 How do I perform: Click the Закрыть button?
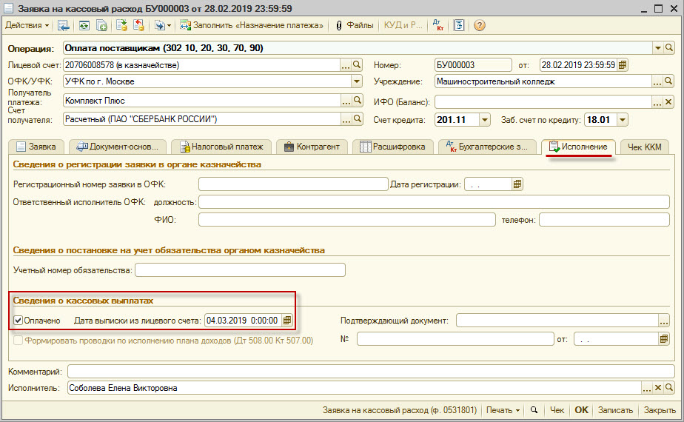point(660,410)
